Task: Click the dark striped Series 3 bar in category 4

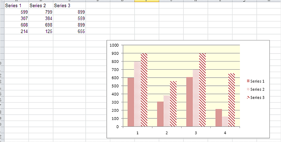Action: coord(232,100)
